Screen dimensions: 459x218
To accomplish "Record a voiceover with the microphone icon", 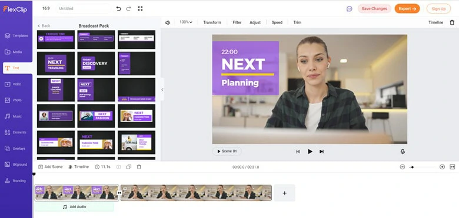I will (403, 152).
